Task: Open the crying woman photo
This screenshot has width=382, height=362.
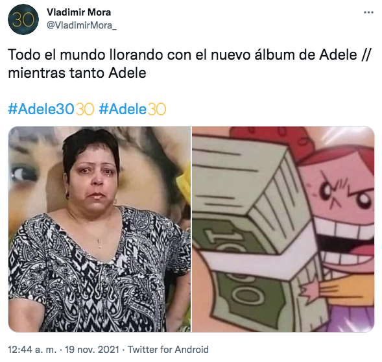Action: tap(99, 229)
